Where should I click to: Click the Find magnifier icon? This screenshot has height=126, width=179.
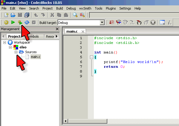[x=75, y=15]
